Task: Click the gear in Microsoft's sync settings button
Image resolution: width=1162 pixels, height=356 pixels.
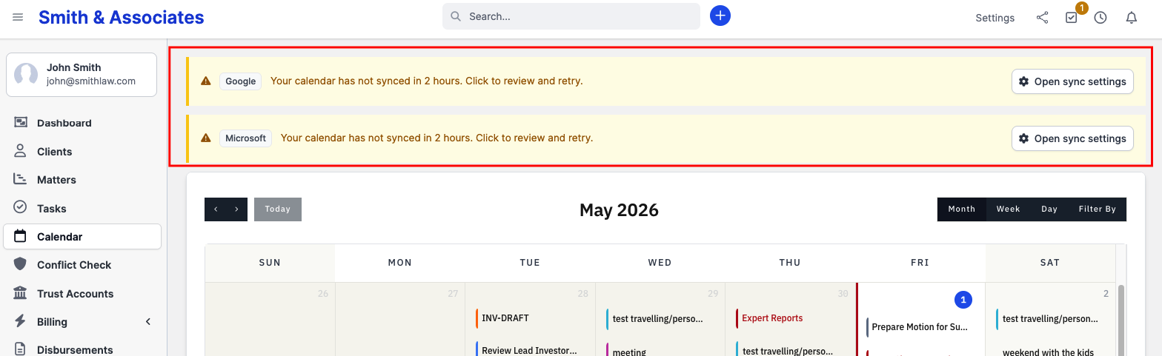Action: point(1024,138)
